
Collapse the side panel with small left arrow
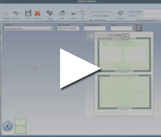[6, 74]
